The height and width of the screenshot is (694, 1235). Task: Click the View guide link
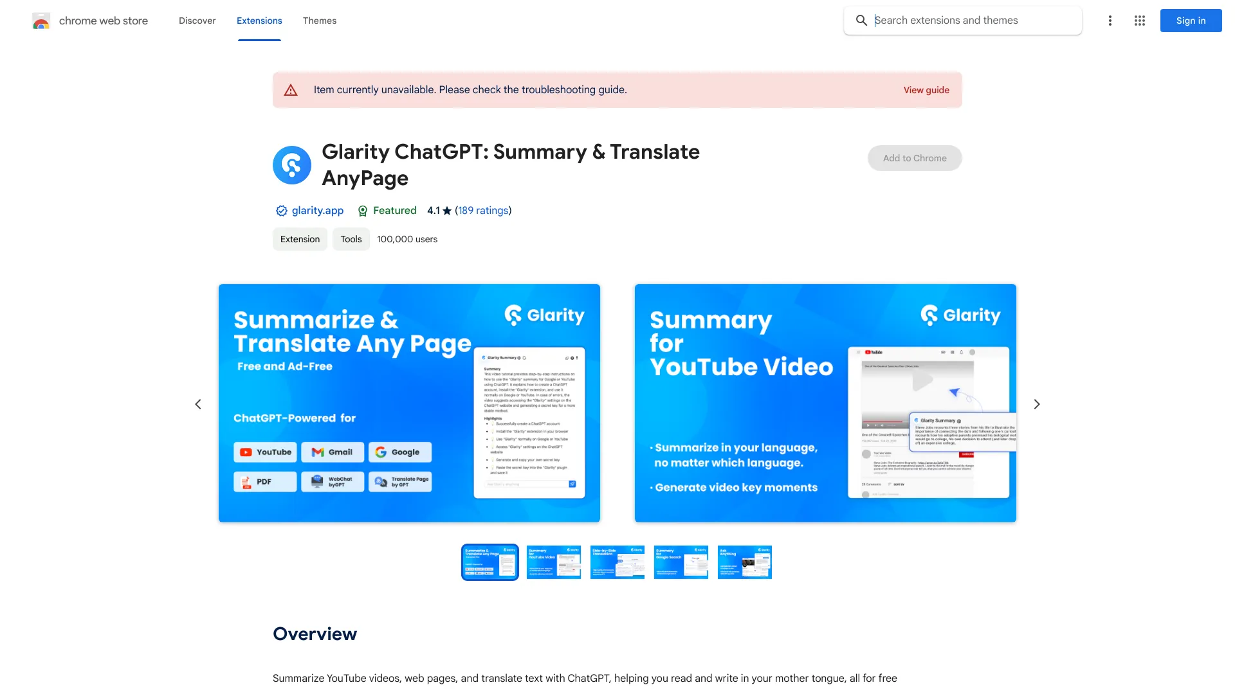926,90
